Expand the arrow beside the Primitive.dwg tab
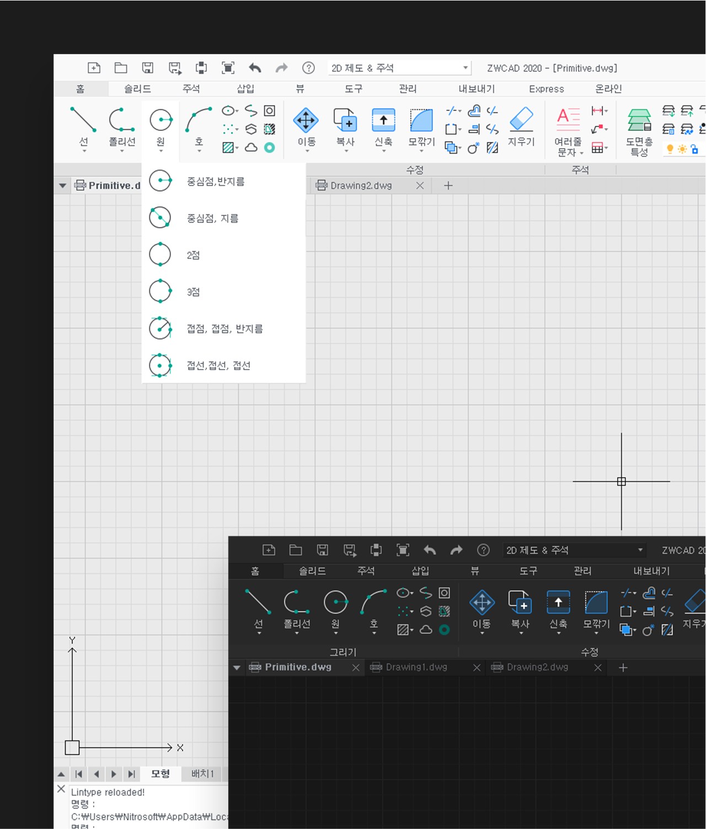 click(62, 186)
